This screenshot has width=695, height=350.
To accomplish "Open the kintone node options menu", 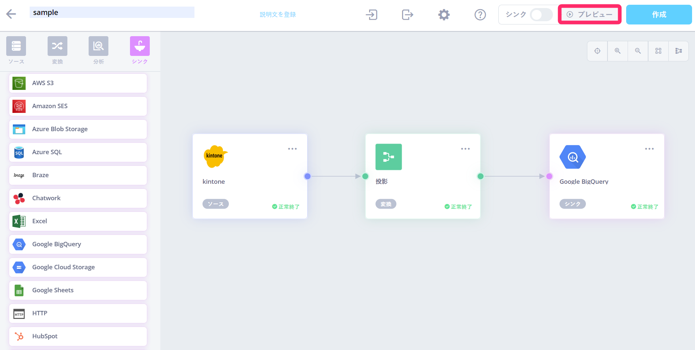I will tap(292, 149).
